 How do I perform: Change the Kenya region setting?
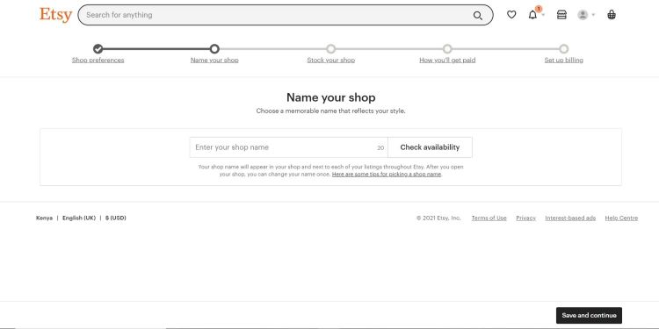click(x=44, y=218)
